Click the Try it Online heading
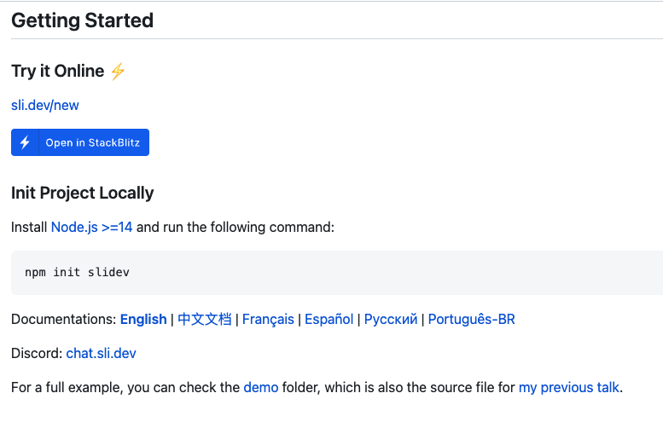The width and height of the screenshot is (663, 422). [57, 72]
